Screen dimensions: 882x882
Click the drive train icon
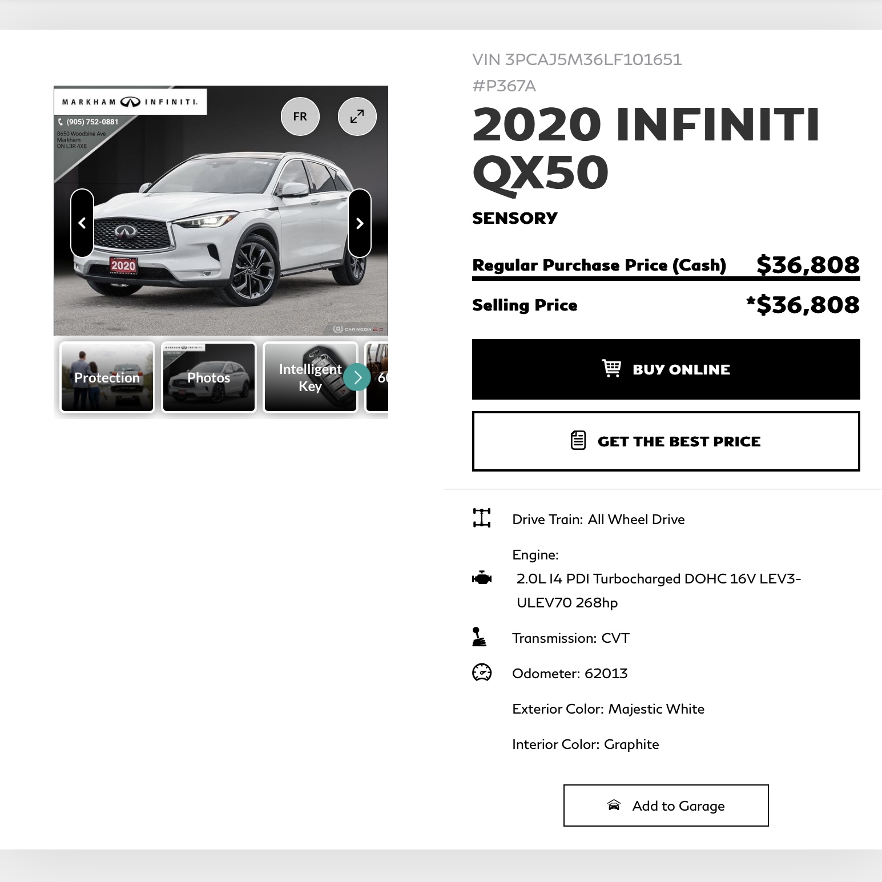pos(482,518)
